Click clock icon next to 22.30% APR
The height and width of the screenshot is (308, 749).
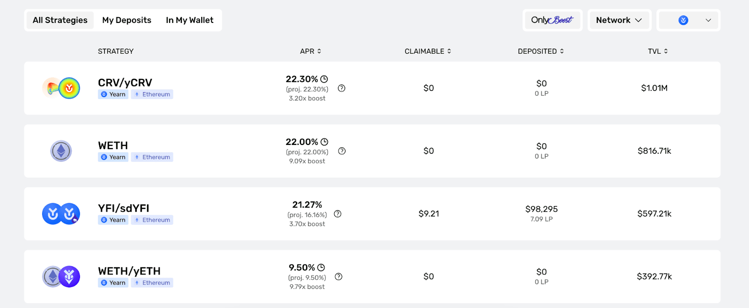click(x=324, y=79)
